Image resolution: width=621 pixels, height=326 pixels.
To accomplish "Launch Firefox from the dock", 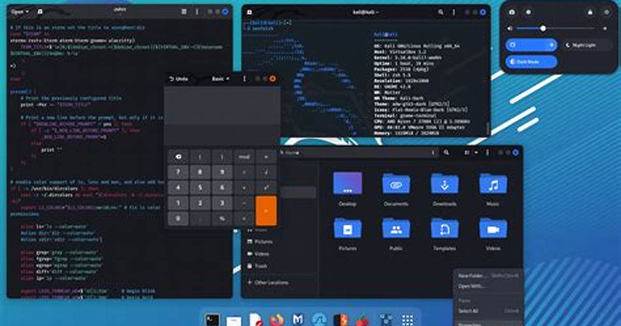I will 277,319.
